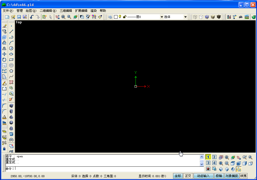This screenshot has width=257, height=180.
Task: Pick the polygon (pentagon) tool
Action: [11, 71]
